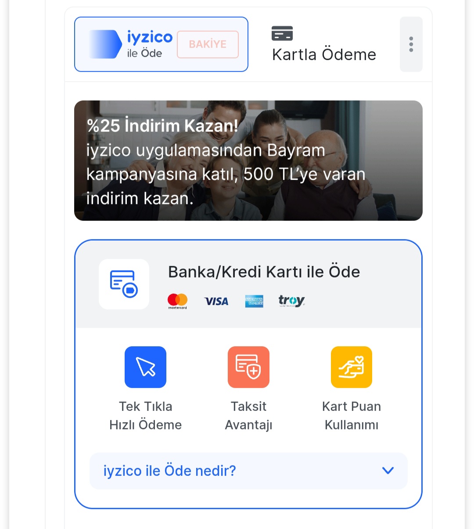Image resolution: width=474 pixels, height=529 pixels.
Task: Click the Tek Tıkla Hızlı Ödeme label
Action: point(145,416)
